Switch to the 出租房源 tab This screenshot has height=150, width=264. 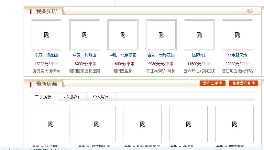72,97
